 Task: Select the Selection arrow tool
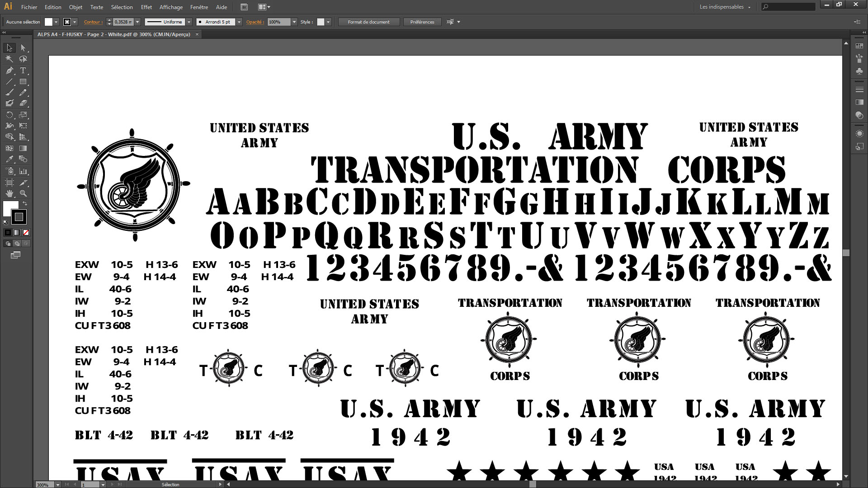click(x=9, y=48)
